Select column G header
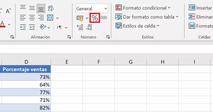The height and width of the screenshot is (112, 213). tap(130, 62)
